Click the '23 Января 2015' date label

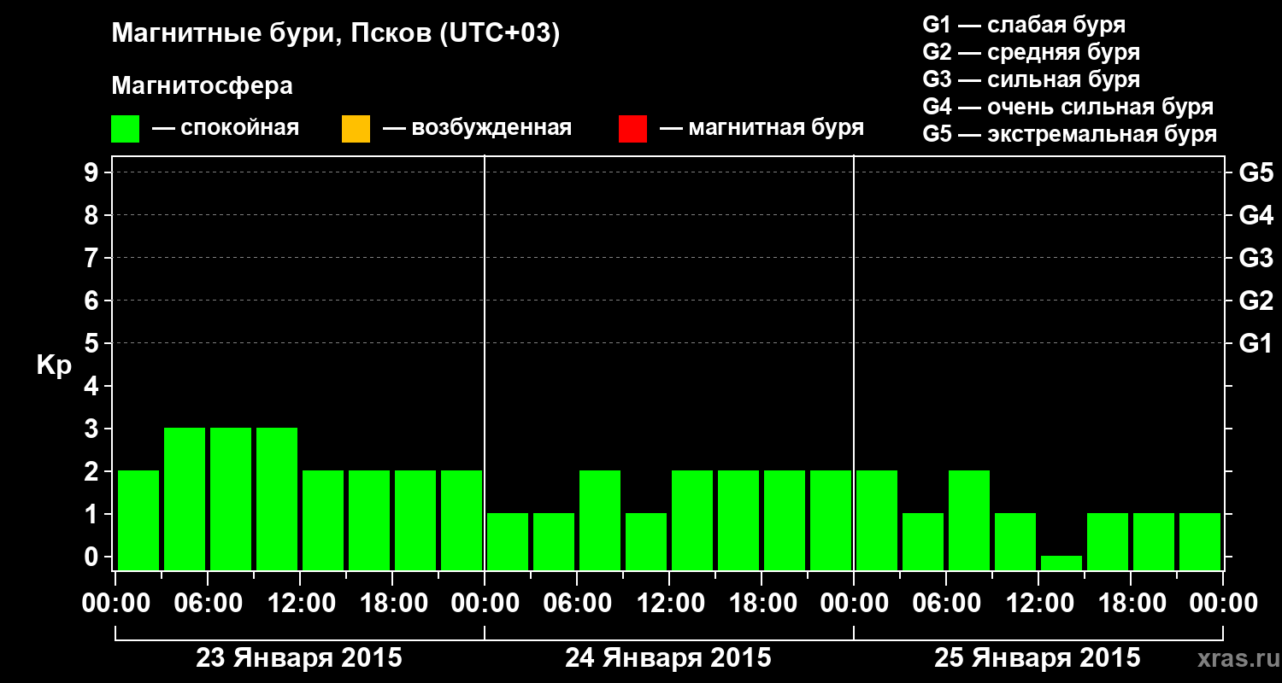pyautogui.click(x=299, y=658)
